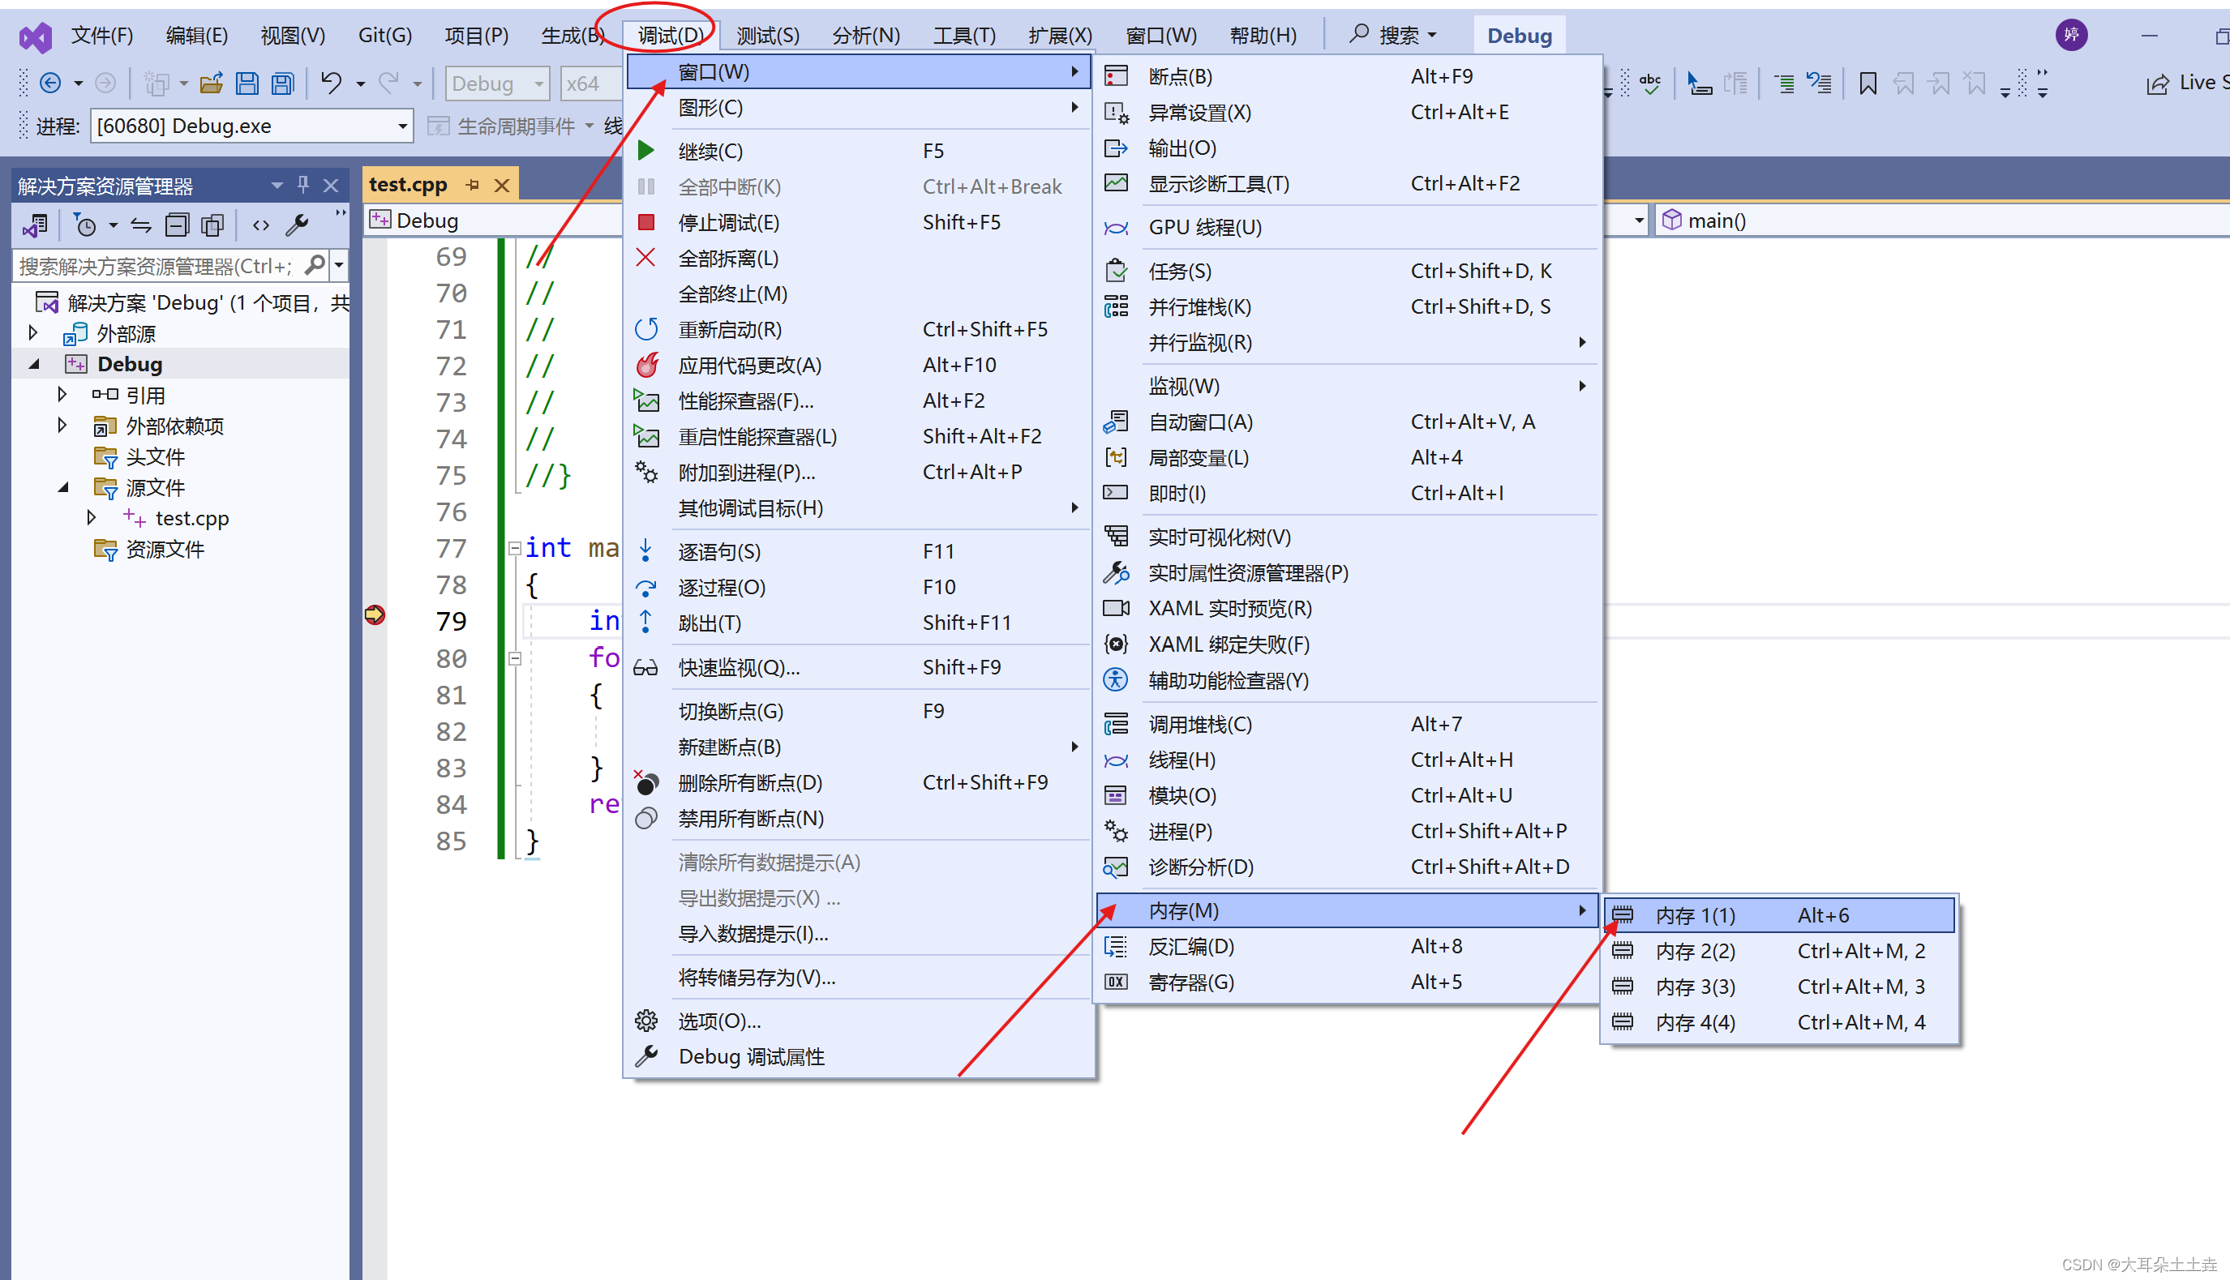Select Debug configuration dropdown
Image resolution: width=2230 pixels, height=1280 pixels.
(x=493, y=83)
